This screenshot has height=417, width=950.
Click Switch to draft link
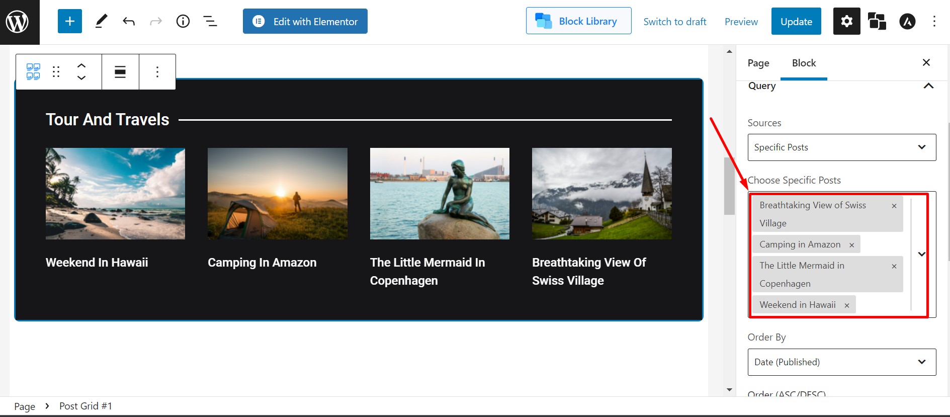pos(674,22)
